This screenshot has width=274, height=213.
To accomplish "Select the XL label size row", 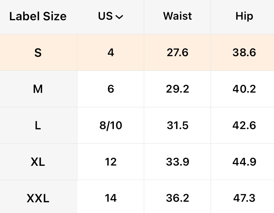I will pyautogui.click(x=38, y=162).
